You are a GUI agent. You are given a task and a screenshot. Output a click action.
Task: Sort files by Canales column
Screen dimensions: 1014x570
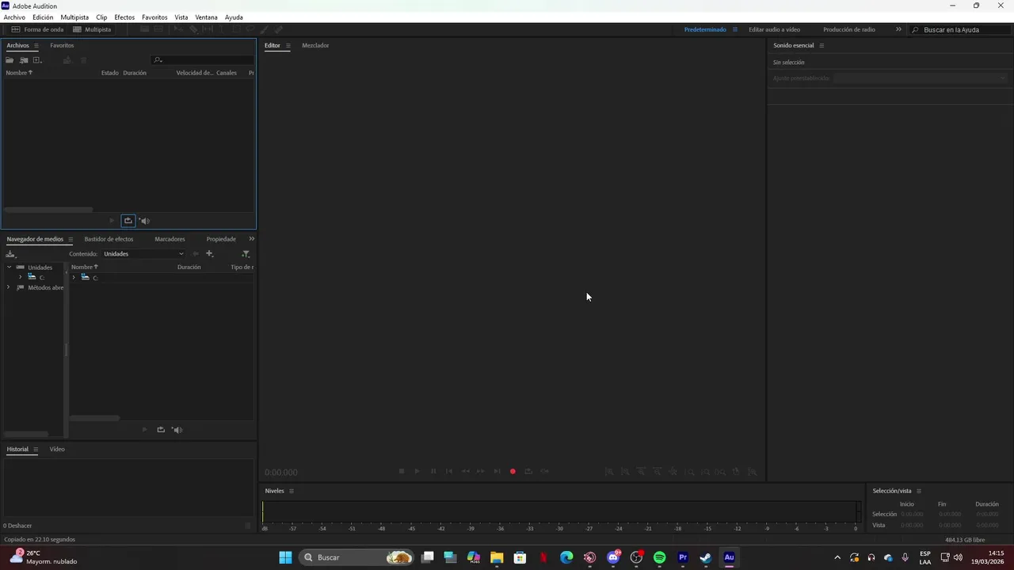coord(227,73)
